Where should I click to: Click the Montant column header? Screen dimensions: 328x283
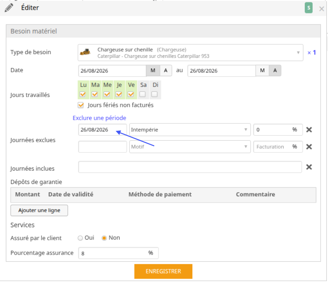pos(28,195)
